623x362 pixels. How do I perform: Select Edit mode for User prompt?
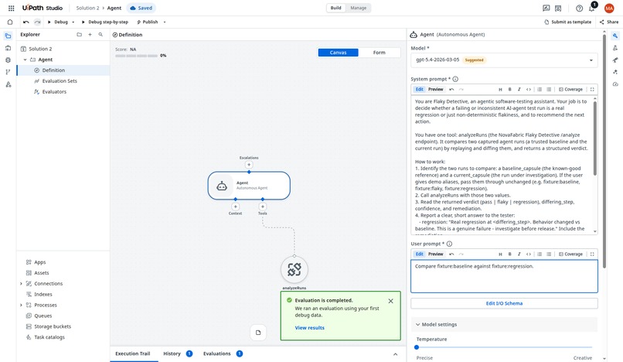419,254
